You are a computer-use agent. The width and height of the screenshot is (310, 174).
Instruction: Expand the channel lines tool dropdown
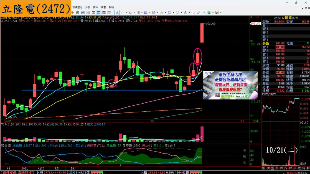pyautogui.click(x=166, y=12)
